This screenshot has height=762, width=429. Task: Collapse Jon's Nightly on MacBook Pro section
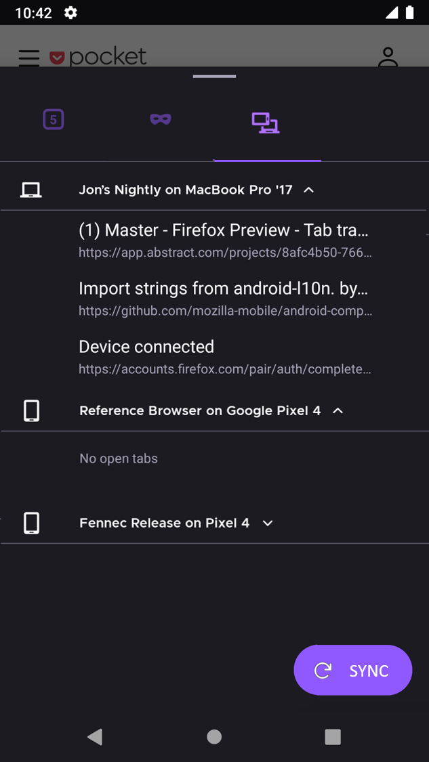pos(309,190)
